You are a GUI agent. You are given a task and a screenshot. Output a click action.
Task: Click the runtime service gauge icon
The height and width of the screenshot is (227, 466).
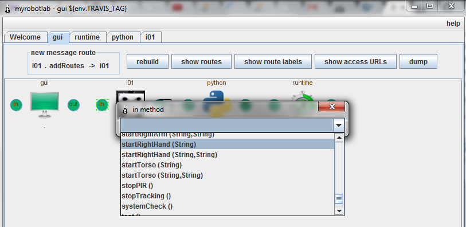tap(302, 96)
